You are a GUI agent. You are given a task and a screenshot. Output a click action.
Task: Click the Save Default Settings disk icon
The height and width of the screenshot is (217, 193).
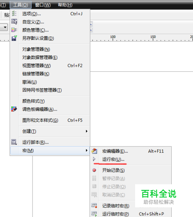click(x=14, y=38)
